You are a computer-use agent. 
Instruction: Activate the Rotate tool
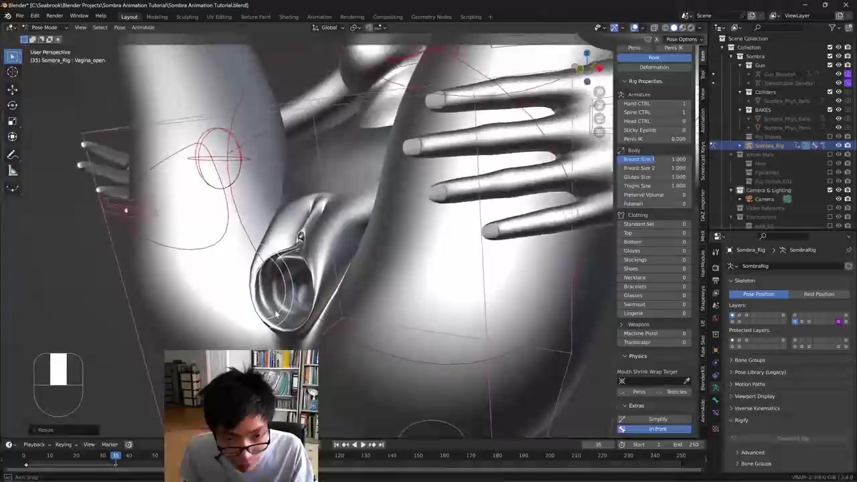tap(12, 105)
